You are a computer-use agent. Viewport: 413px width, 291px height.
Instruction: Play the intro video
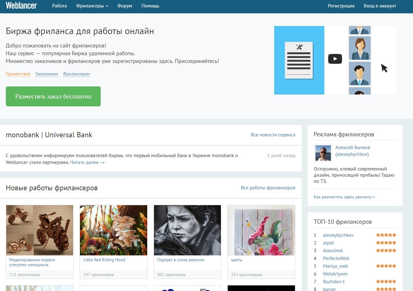335,59
